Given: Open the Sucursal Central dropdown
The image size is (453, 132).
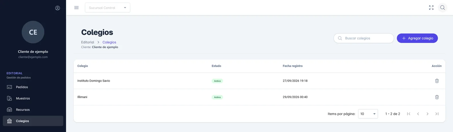Looking at the screenshot, I should point(108,8).
